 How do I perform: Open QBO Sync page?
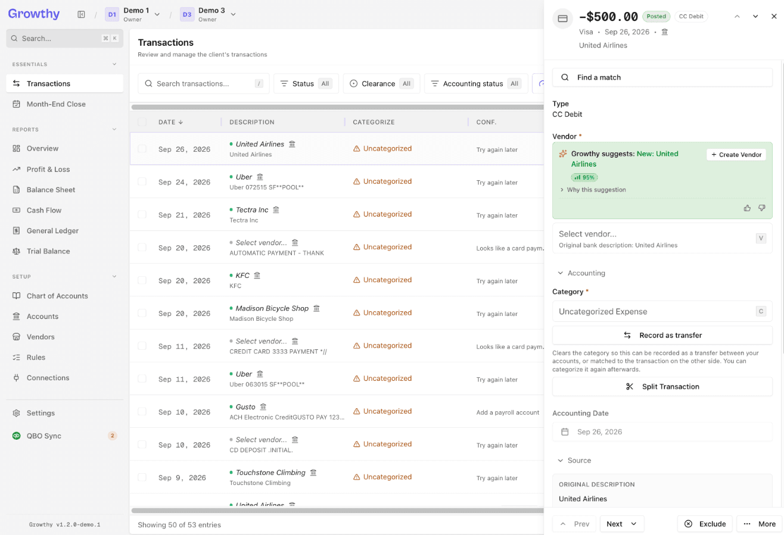point(65,436)
